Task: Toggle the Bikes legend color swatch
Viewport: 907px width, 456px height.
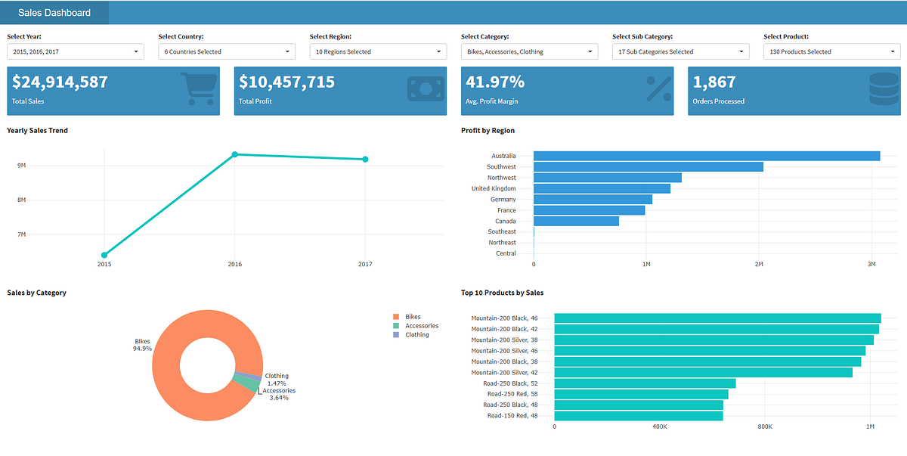Action: point(396,317)
